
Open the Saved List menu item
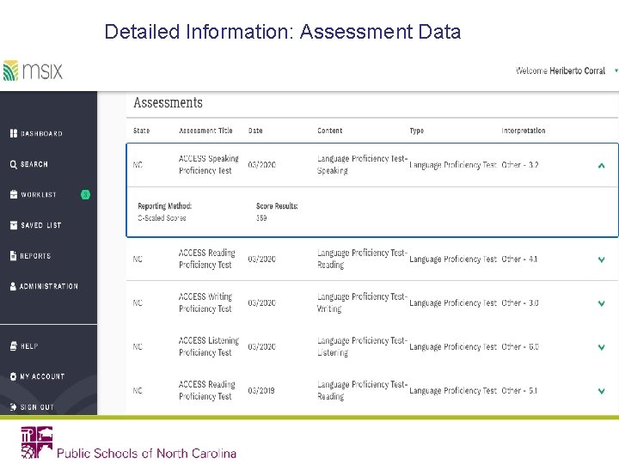pyautogui.click(x=41, y=225)
